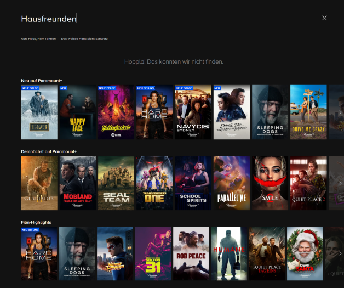Open the Drive Me Crazy poster
Viewport: 344px width, 288px height.
point(308,112)
